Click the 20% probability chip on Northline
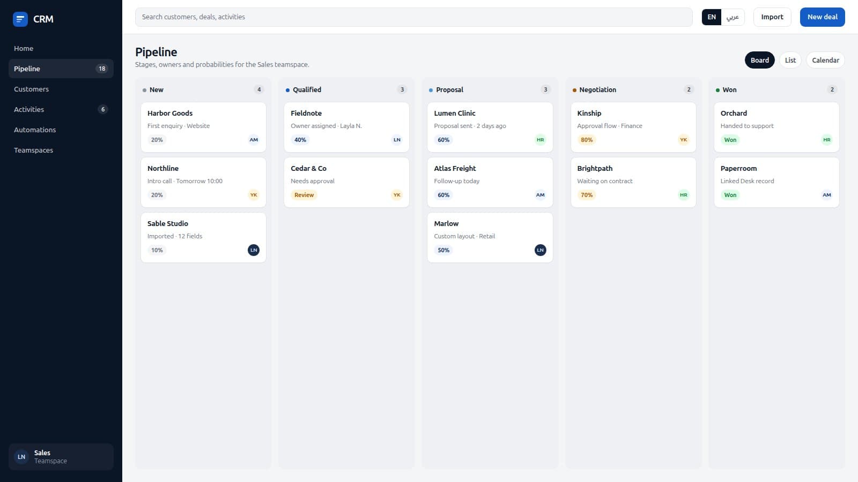This screenshot has width=858, height=482. 157,195
